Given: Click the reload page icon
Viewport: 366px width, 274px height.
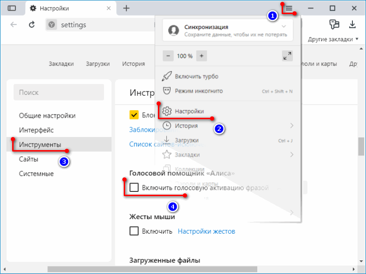Looking at the screenshot, I should click(x=32, y=25).
